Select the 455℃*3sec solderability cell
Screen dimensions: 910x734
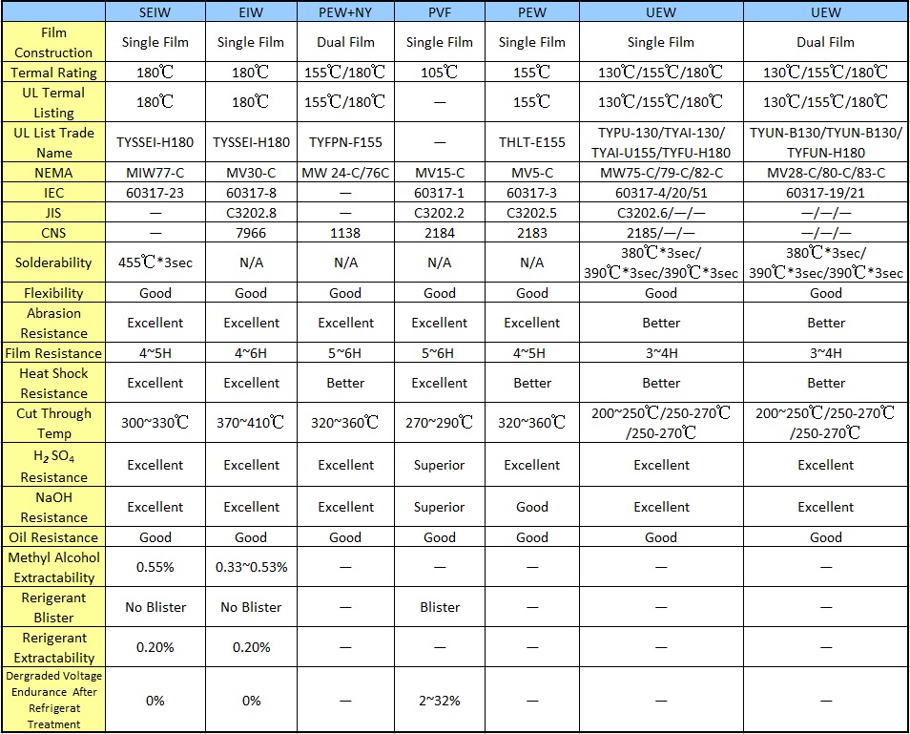tap(155, 262)
